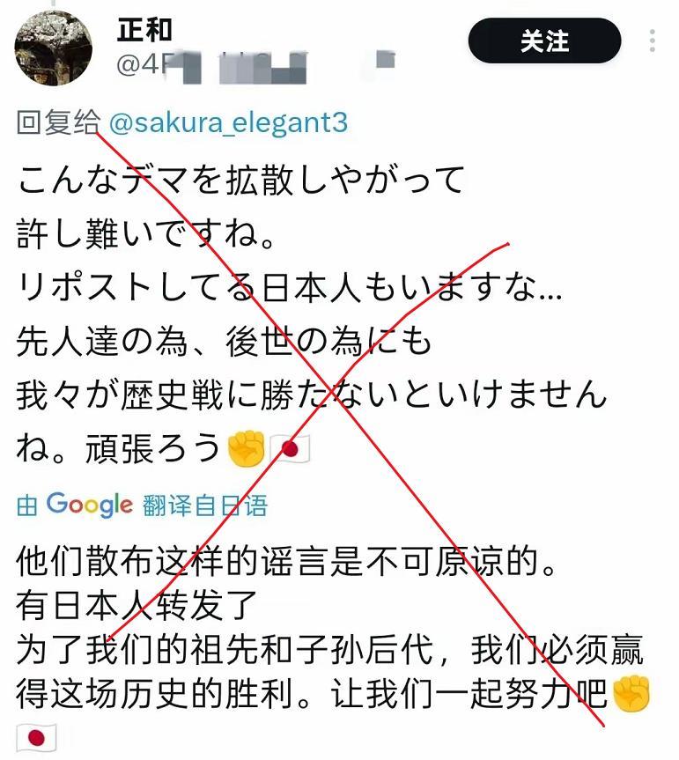
Task: Click the 翻译自日语 translation label
Action: coord(204,506)
